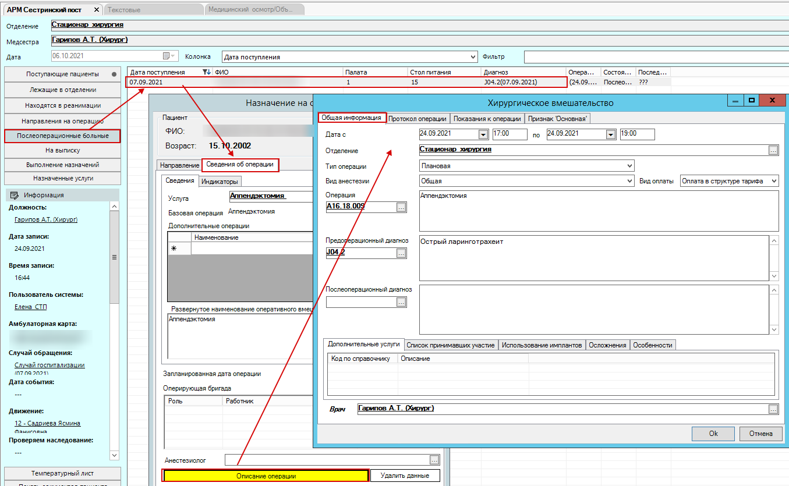The image size is (789, 486).
Task: Open calendar dropdown for start date 24.09.2021
Action: [x=483, y=134]
